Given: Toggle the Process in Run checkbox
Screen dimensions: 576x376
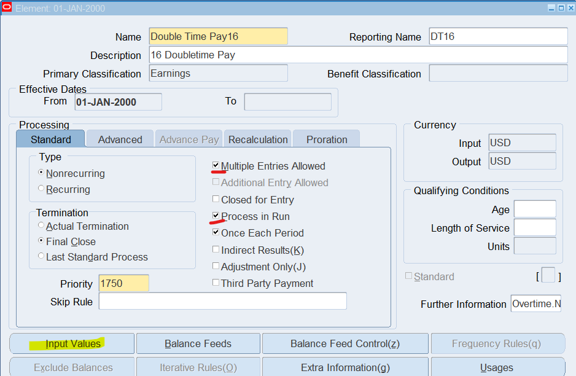Looking at the screenshot, I should tap(216, 216).
